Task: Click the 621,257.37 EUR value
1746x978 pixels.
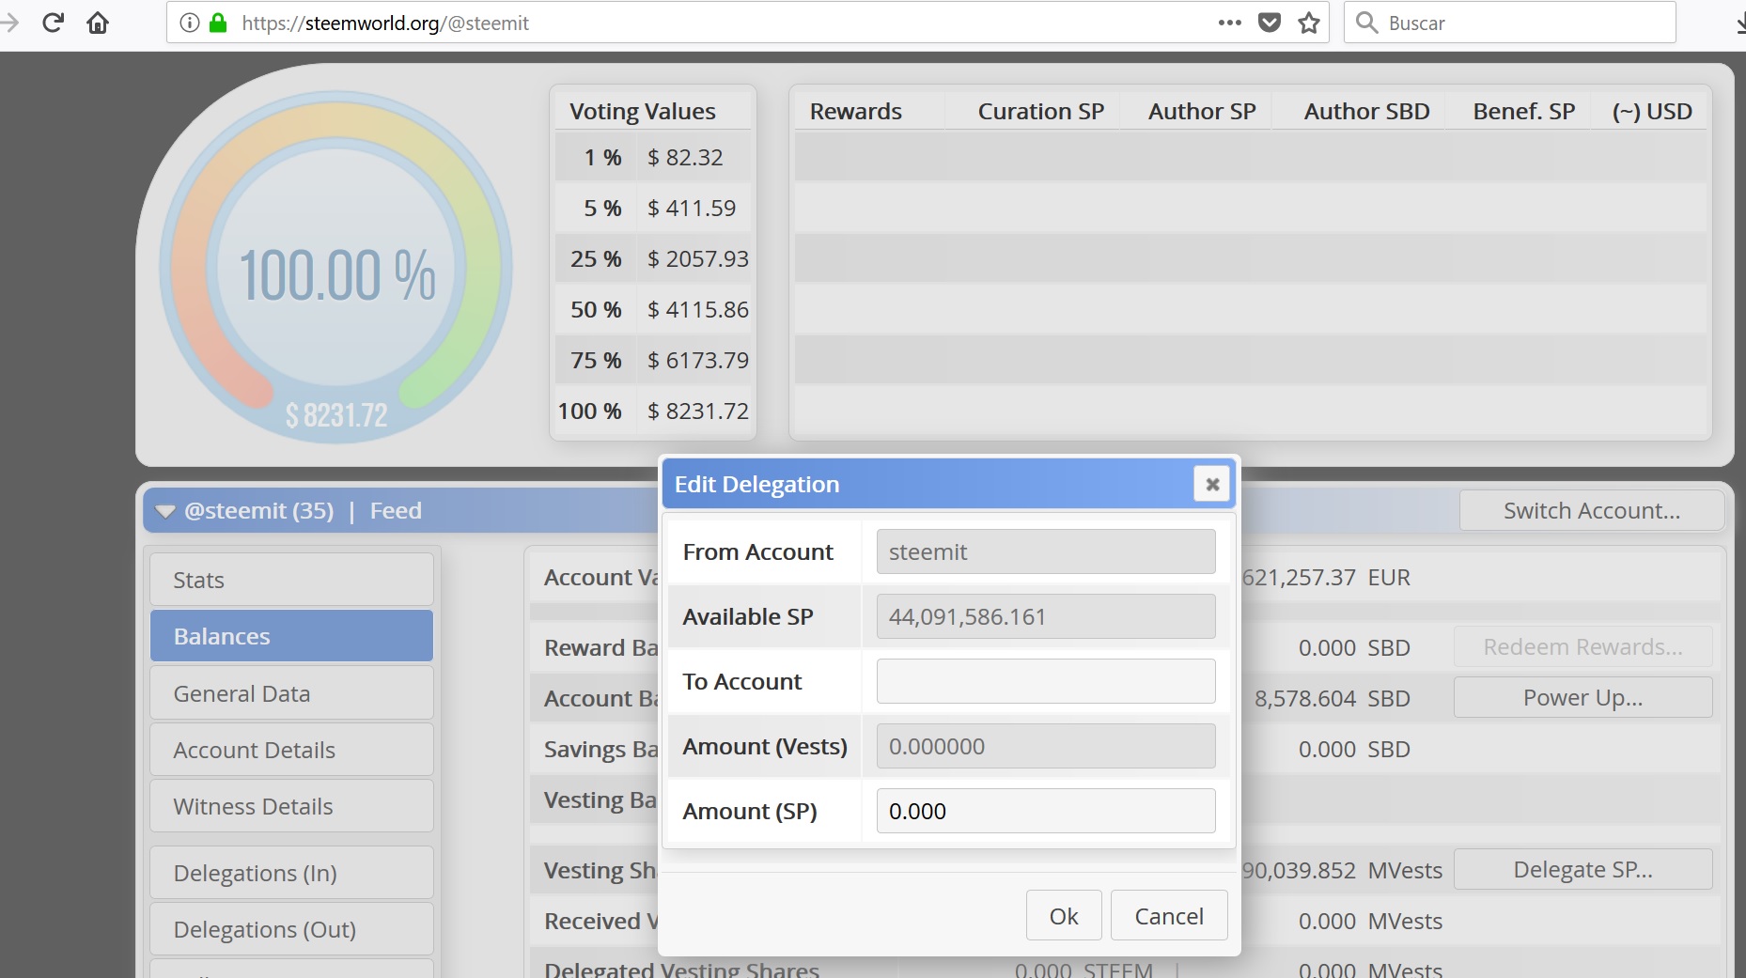Action: tap(1326, 577)
